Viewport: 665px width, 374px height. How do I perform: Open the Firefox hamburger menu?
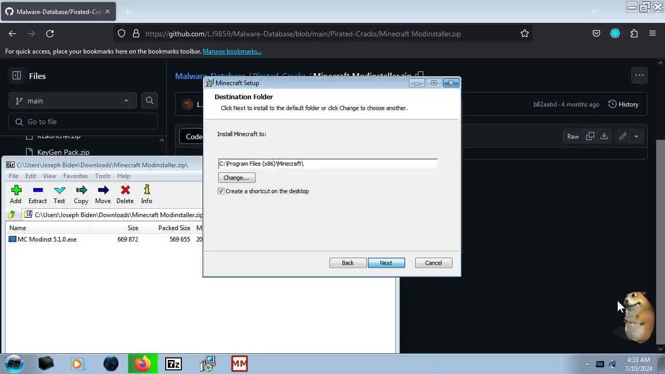[x=653, y=34]
